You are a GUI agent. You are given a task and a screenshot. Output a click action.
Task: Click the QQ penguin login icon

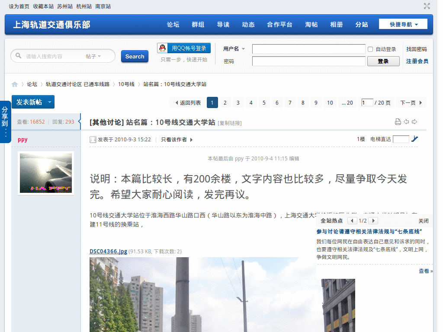(163, 48)
